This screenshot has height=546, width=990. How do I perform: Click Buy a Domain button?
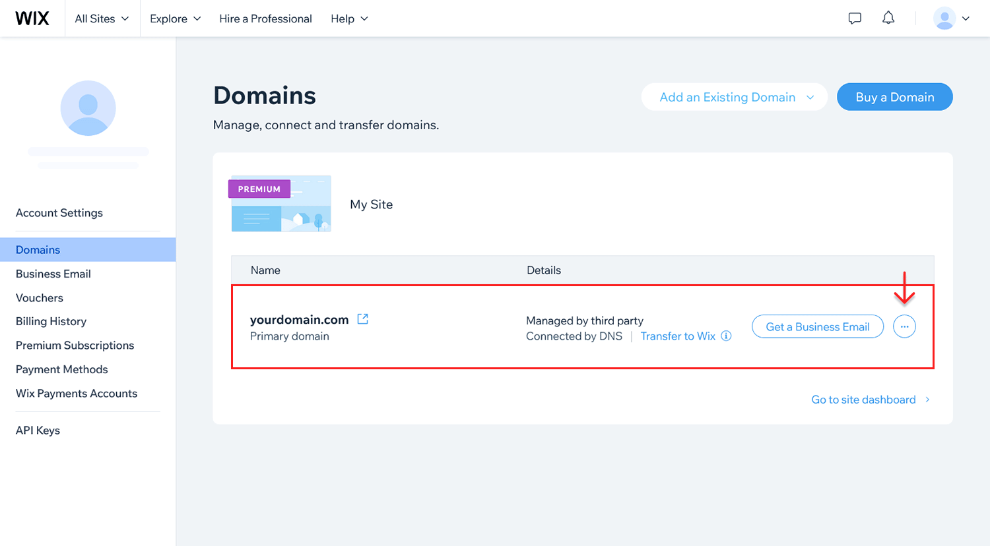tap(895, 97)
